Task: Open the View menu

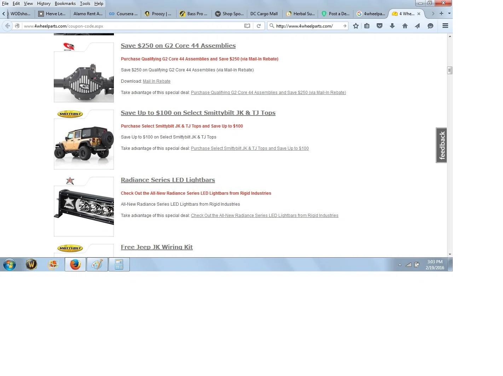Action: 28,4
